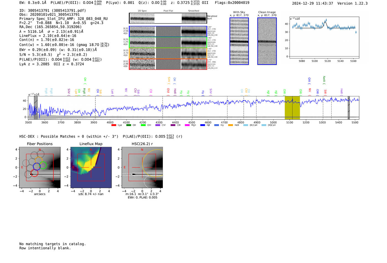Select the (H)CaII legend swatch
Viewport: 387px width, 263px height.
264,125
